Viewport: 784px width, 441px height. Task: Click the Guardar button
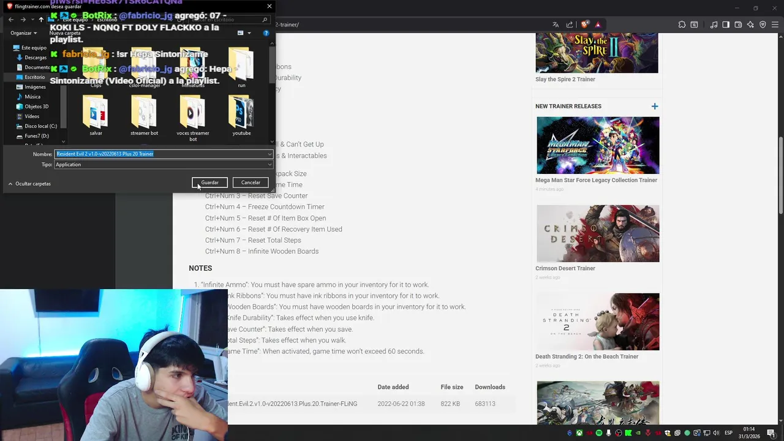(209, 183)
